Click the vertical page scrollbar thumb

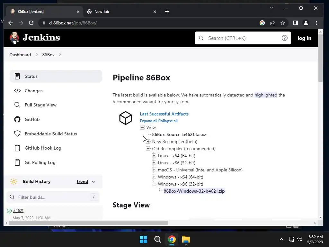click(x=320, y=58)
